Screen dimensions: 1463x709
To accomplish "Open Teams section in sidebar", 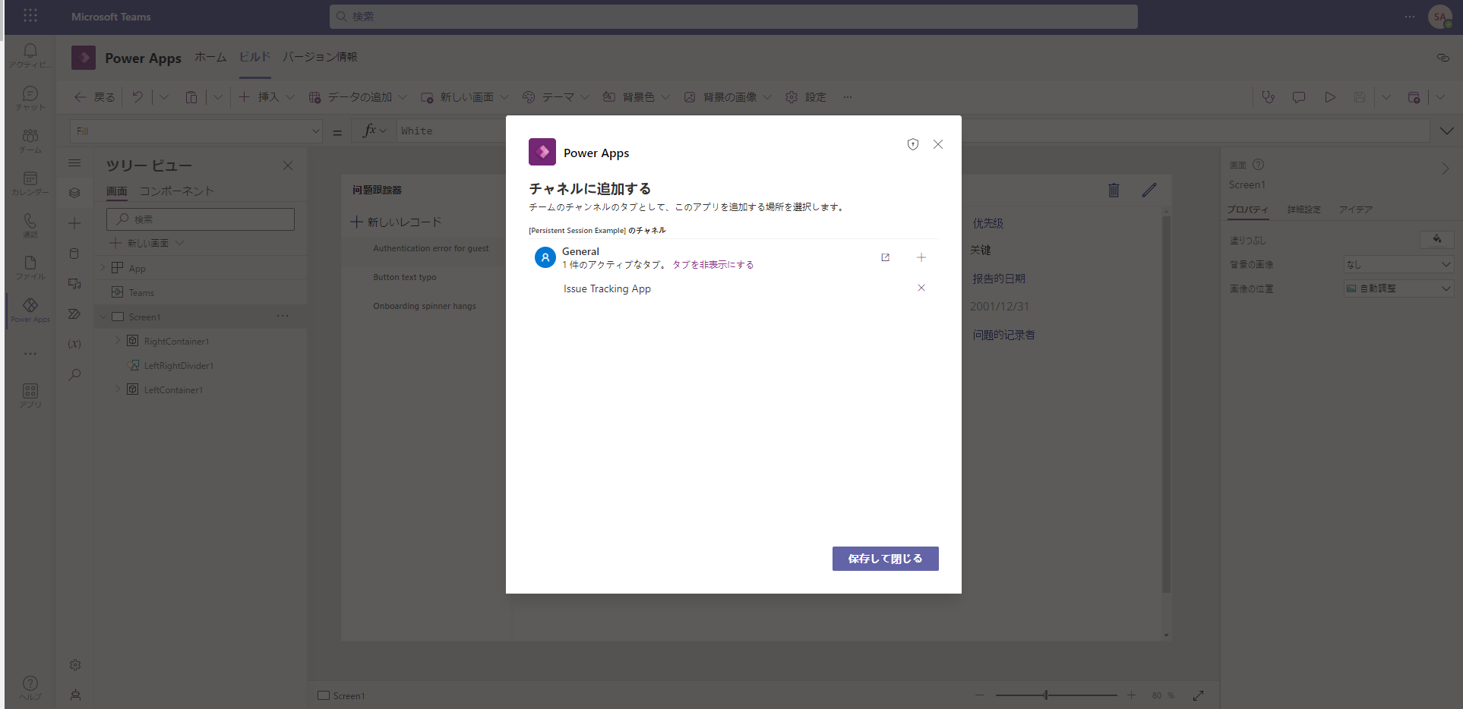I will click(30, 140).
